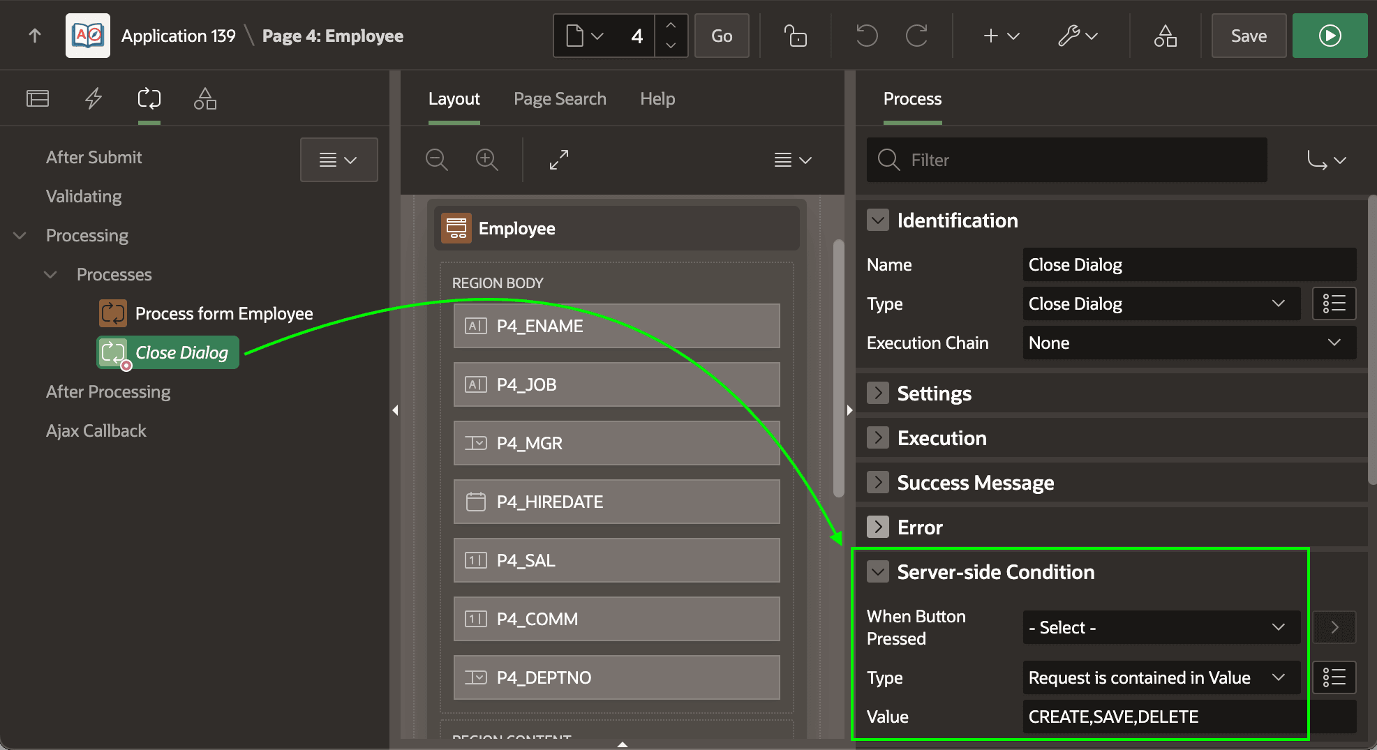Click the Value field CREATE,SAVE,DELETE
1377x750 pixels.
coord(1189,717)
